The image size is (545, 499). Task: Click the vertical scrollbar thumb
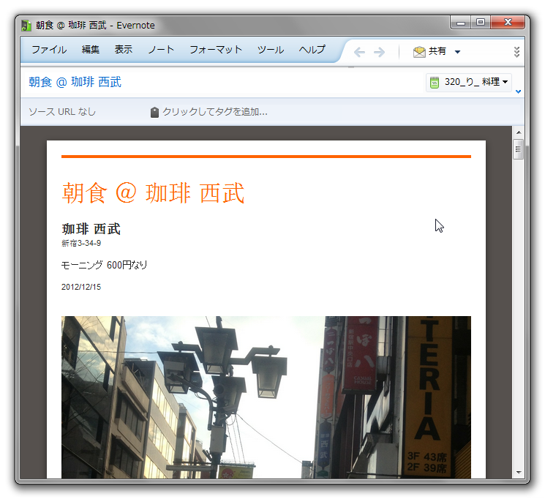tap(518, 149)
